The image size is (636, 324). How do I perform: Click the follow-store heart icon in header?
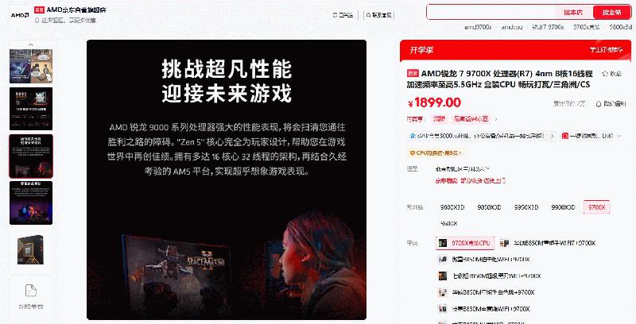(x=335, y=15)
